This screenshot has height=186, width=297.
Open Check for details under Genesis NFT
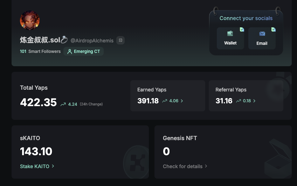pyautogui.click(x=182, y=166)
